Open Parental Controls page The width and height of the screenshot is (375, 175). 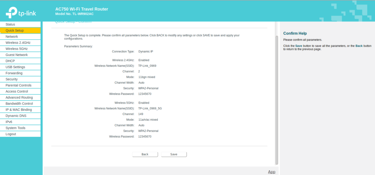18,85
